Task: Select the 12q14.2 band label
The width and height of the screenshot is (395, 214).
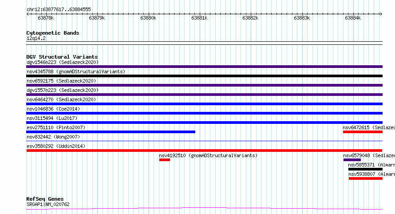Action: [x=36, y=38]
